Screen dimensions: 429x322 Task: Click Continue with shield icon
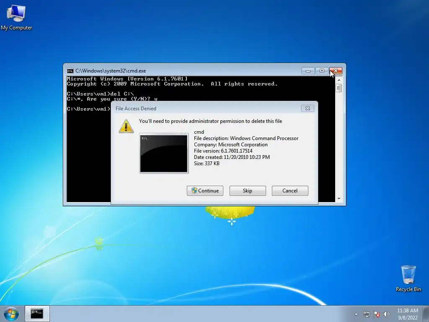(x=205, y=191)
